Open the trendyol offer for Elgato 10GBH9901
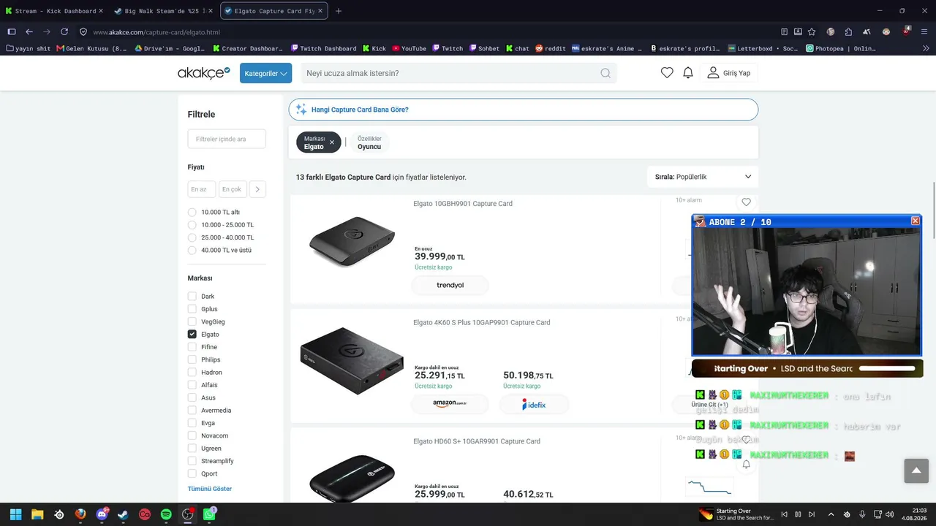 (x=450, y=285)
